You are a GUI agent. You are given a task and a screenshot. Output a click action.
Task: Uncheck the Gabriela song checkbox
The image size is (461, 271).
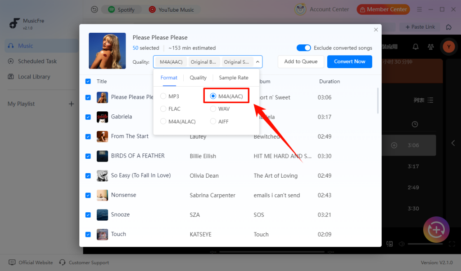click(x=88, y=117)
